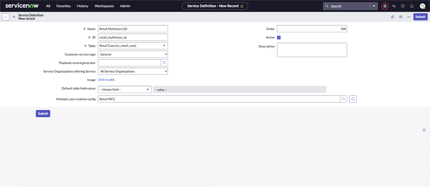Click the response time clock icon
430x188 pixels.
point(424,130)
